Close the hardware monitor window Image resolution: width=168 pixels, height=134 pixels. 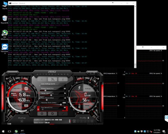pyautogui.click(x=163, y=47)
